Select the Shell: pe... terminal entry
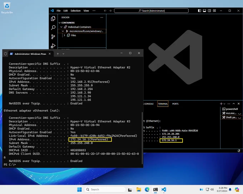The height and width of the screenshot is (194, 243). pyautogui.click(x=232, y=117)
